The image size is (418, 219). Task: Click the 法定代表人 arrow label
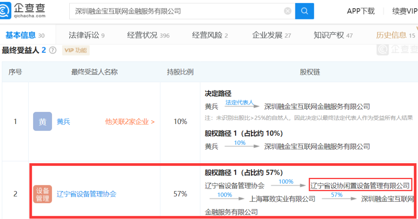[240, 103]
